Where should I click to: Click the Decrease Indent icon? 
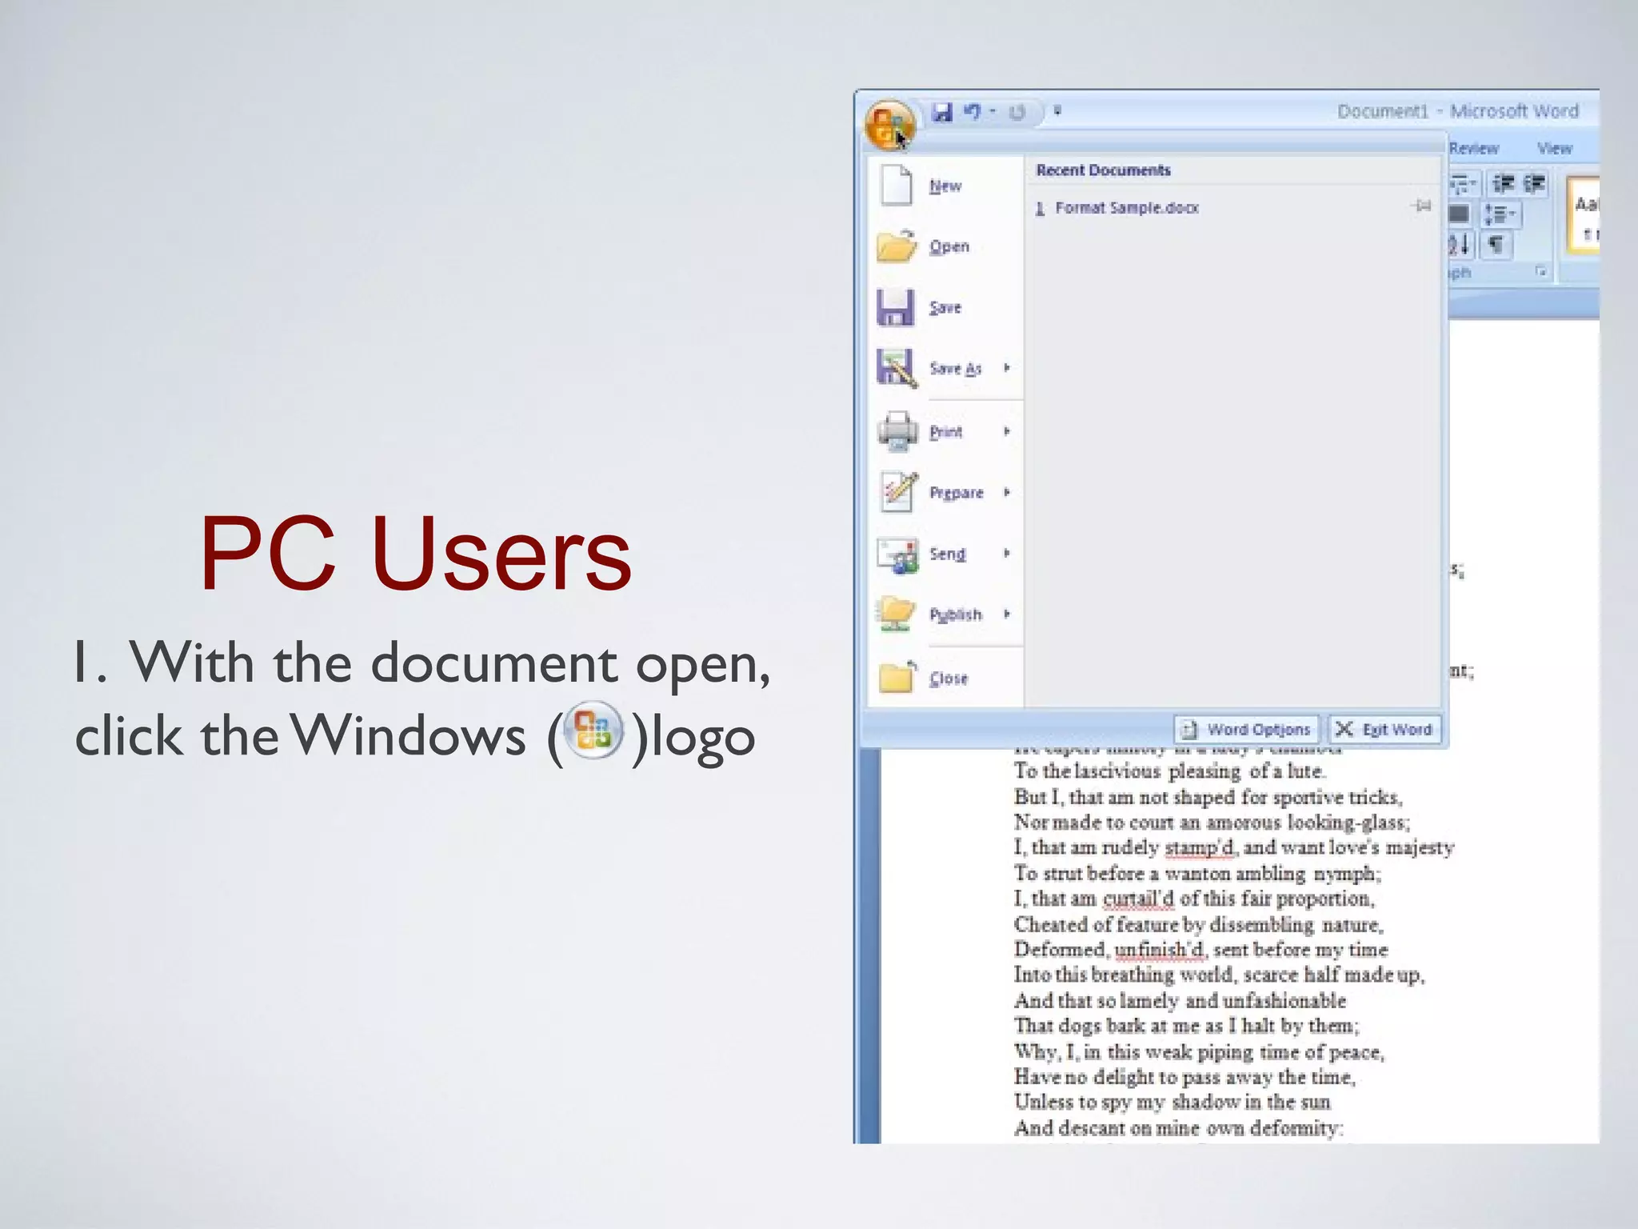(1504, 185)
